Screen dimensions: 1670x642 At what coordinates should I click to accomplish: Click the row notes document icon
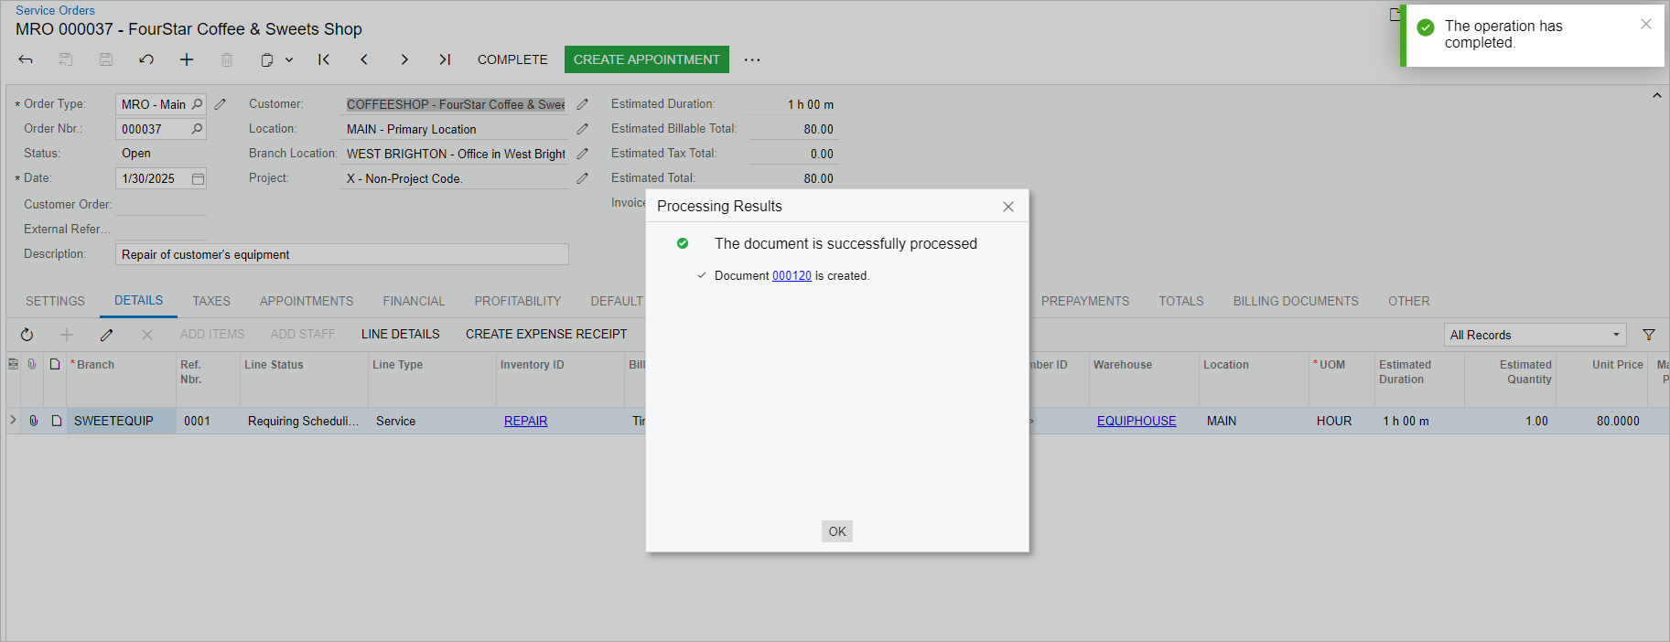tap(56, 421)
